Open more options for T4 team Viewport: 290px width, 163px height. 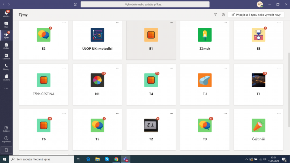coord(171,68)
